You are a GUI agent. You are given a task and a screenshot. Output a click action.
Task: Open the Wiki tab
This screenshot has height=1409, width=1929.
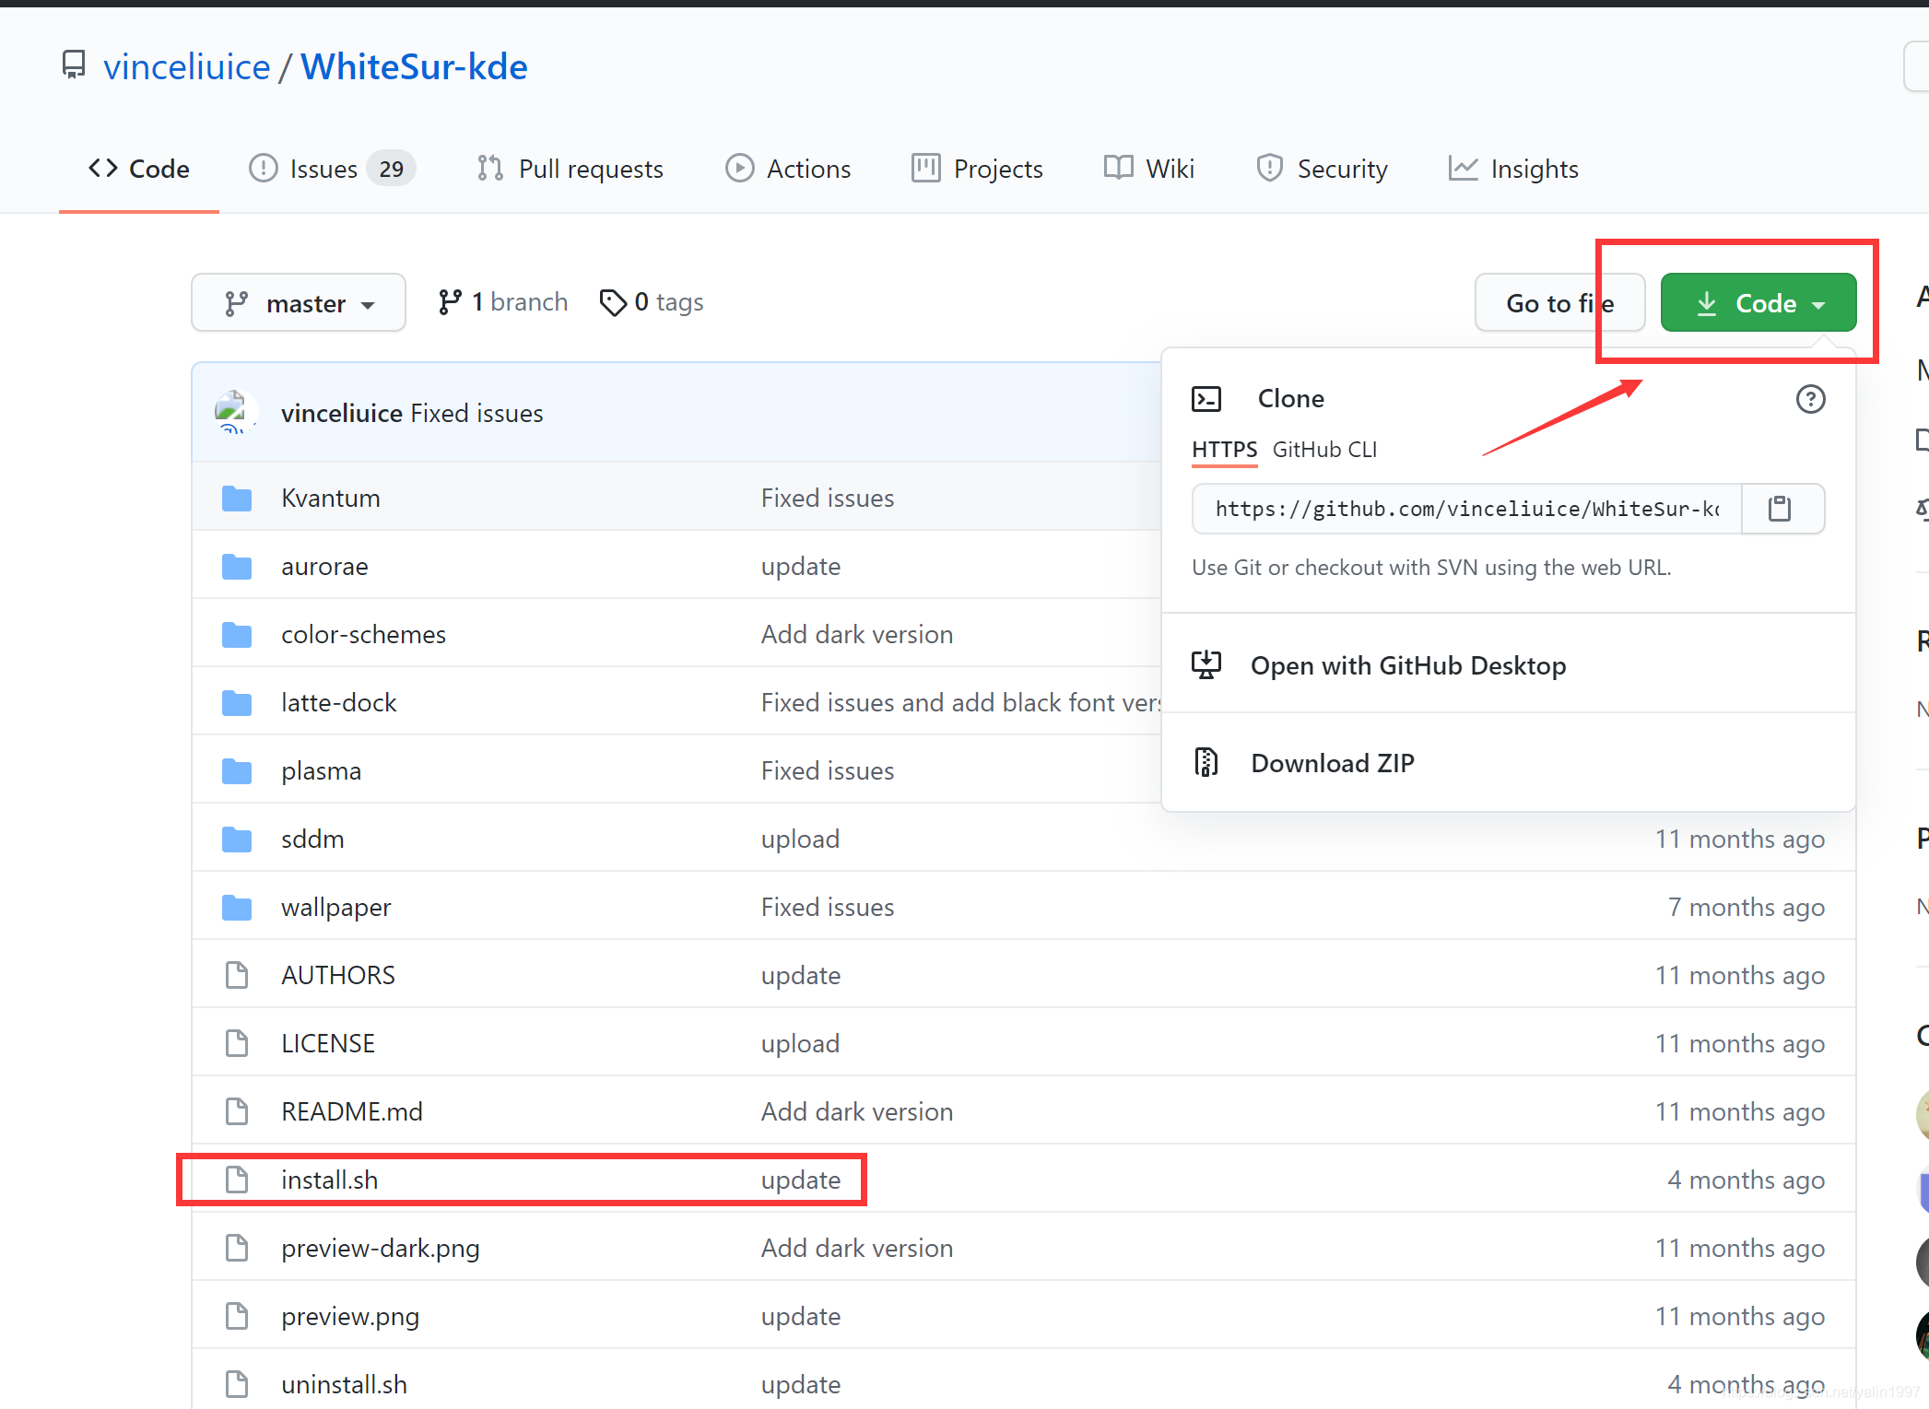(x=1149, y=169)
